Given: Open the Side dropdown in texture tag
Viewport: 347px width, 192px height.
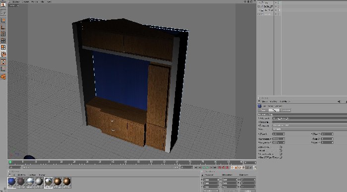Looking at the screenshot, I should (310, 129).
